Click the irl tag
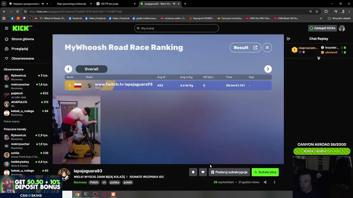Screen dimensions: 353x198 click(104, 182)
